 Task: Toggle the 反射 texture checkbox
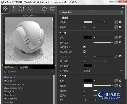pos(120,37)
